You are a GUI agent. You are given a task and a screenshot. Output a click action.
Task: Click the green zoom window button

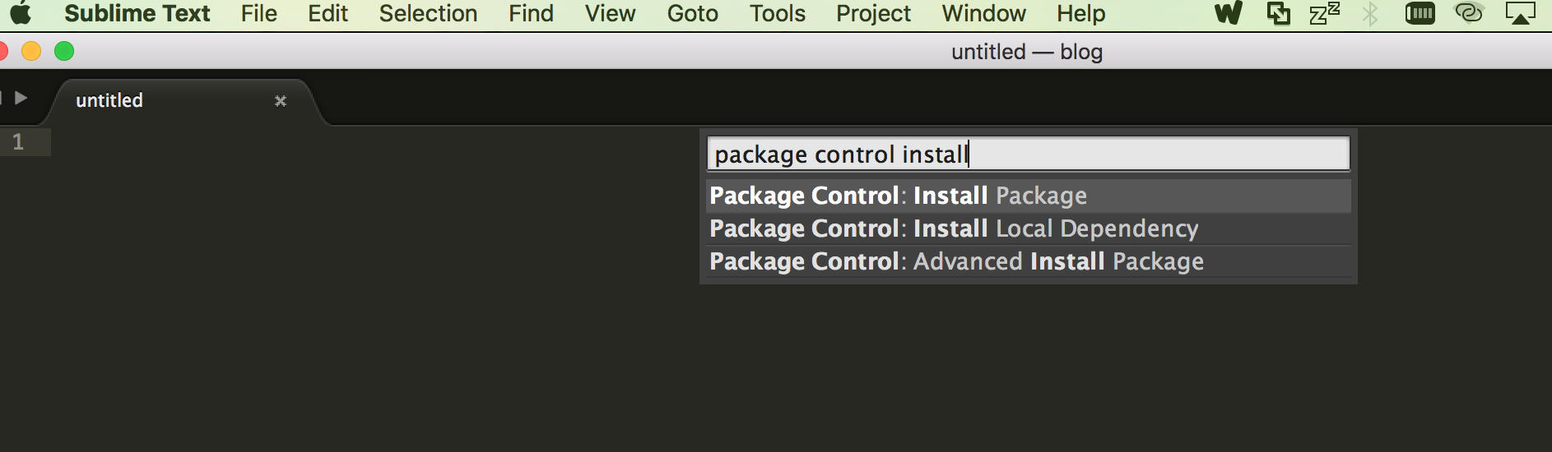(64, 51)
